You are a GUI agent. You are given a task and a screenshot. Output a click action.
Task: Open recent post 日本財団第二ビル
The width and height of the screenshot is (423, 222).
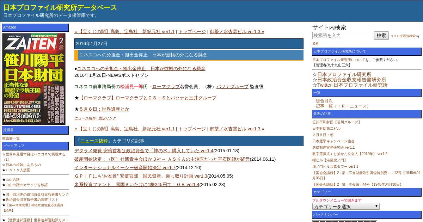pos(326,128)
